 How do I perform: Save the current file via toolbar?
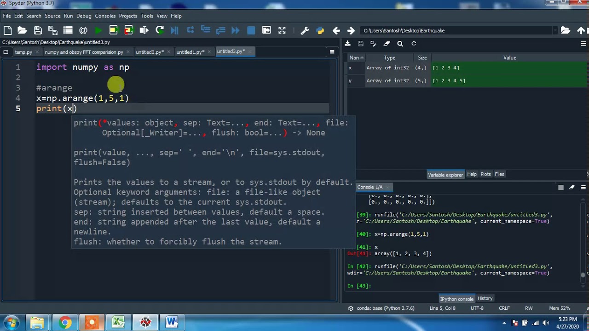(38, 30)
